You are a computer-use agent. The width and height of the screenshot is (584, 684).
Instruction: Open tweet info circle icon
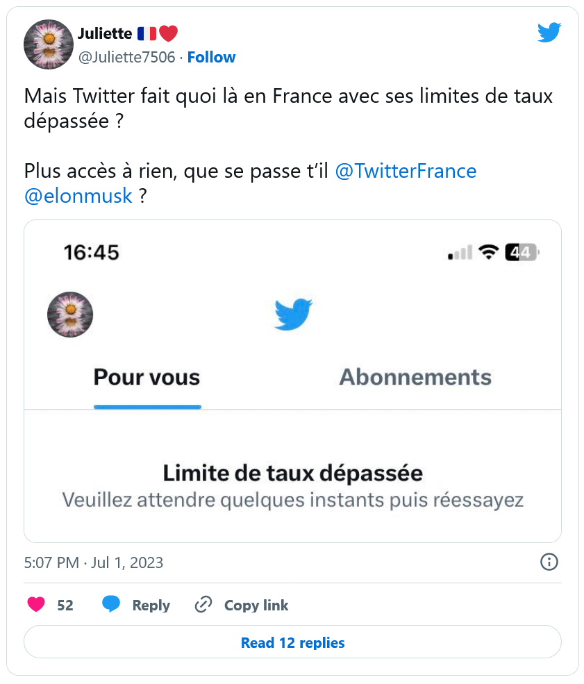(549, 562)
